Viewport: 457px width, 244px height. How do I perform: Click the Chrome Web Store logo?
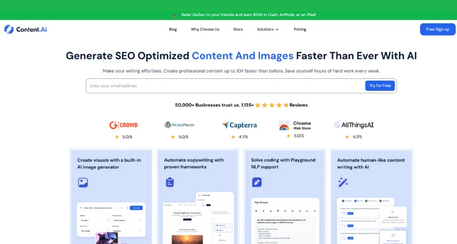(x=295, y=125)
